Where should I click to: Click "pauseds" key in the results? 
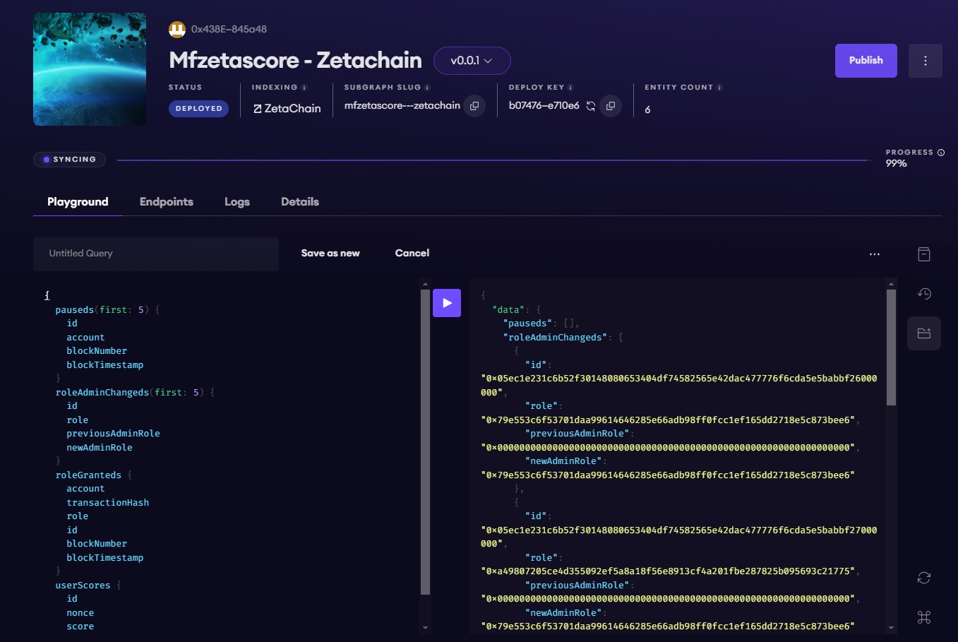click(527, 323)
